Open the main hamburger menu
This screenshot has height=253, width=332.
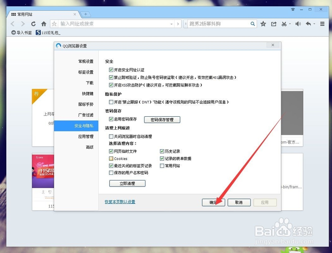pos(322,24)
